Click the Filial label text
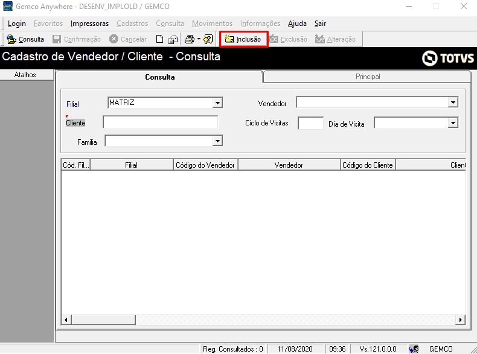Screen dimensions: 477x354 (x=72, y=104)
